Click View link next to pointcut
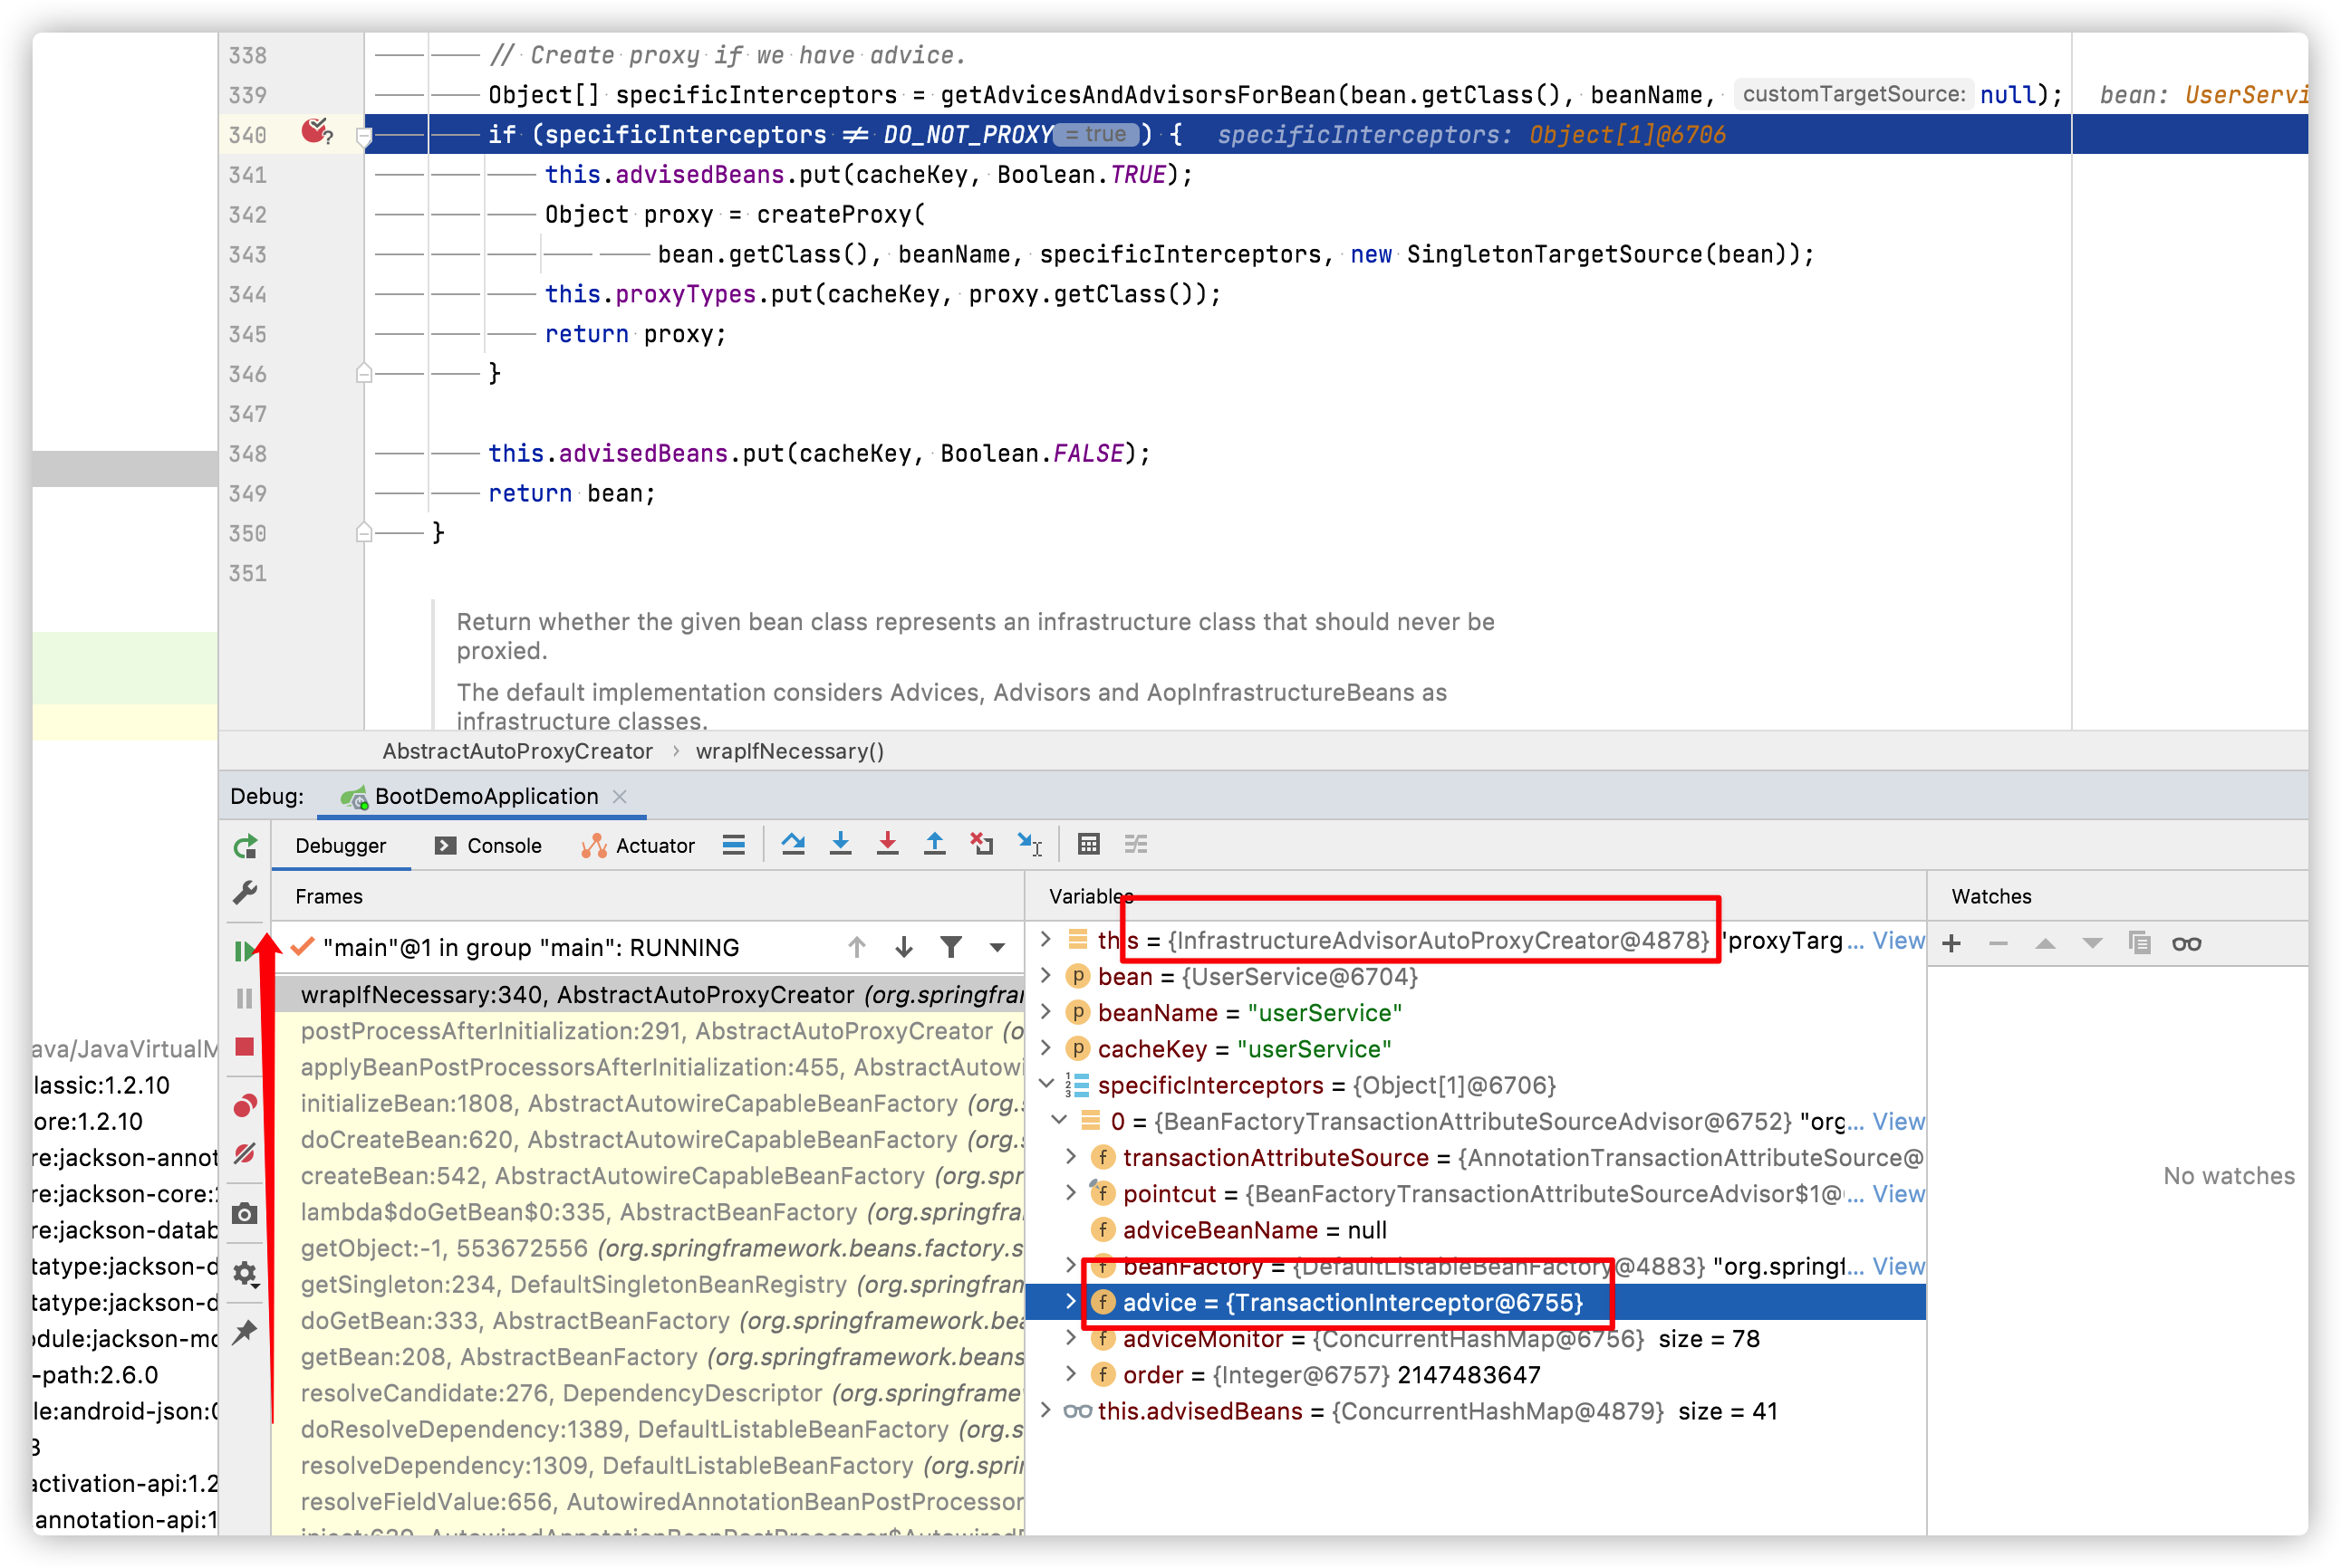 (1898, 1194)
